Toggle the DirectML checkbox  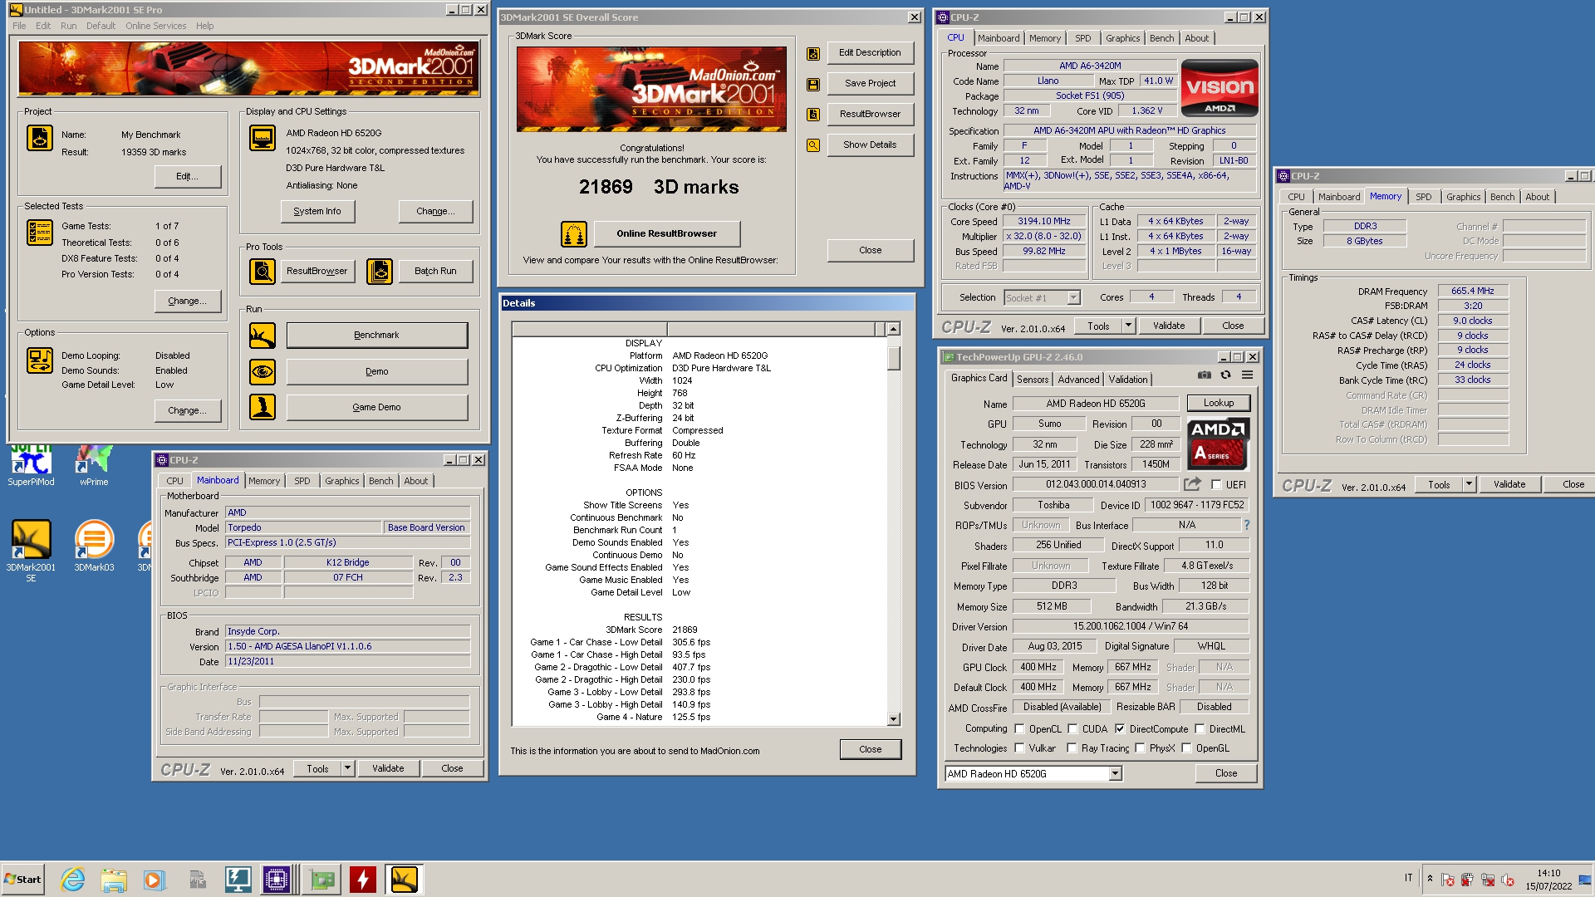point(1200,729)
